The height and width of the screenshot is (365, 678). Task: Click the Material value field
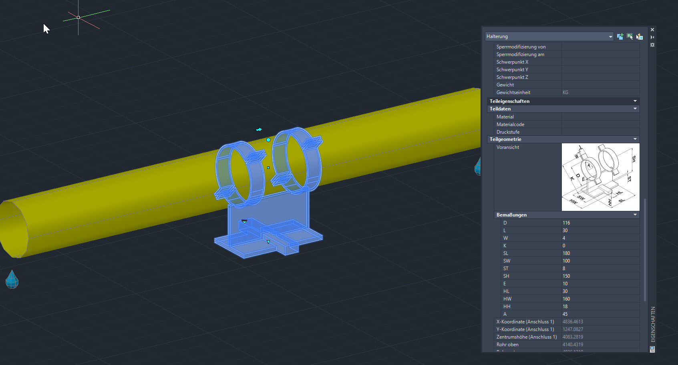(600, 117)
